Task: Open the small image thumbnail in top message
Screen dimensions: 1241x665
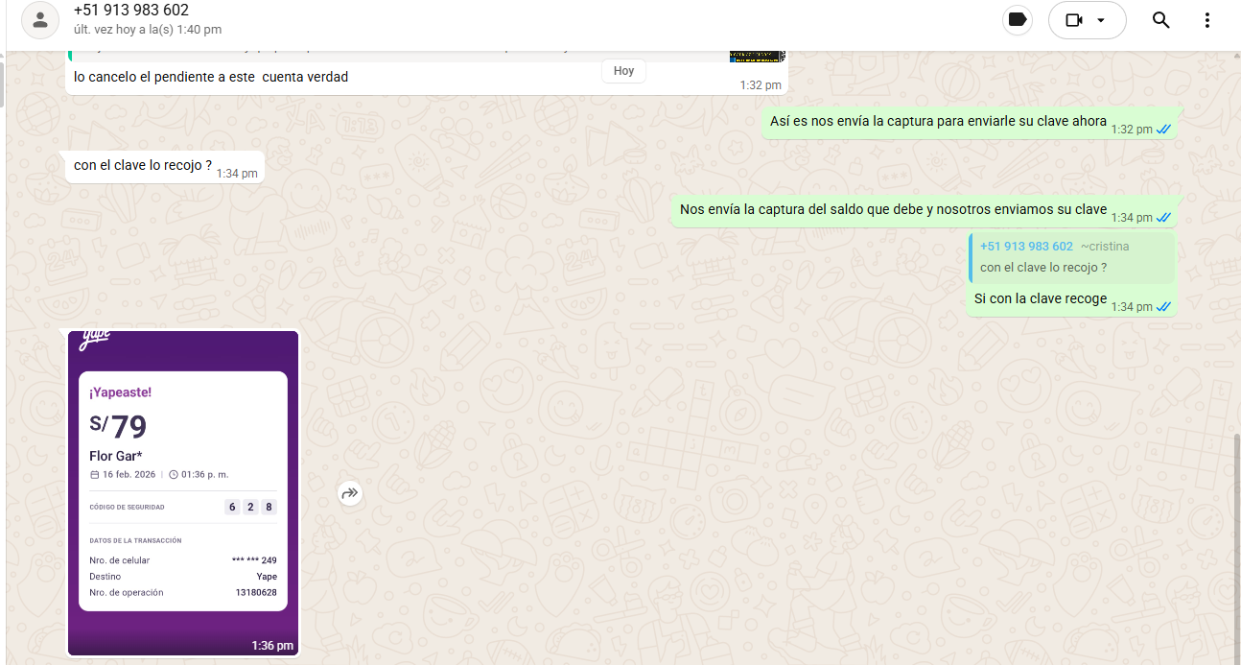Action: point(757,56)
